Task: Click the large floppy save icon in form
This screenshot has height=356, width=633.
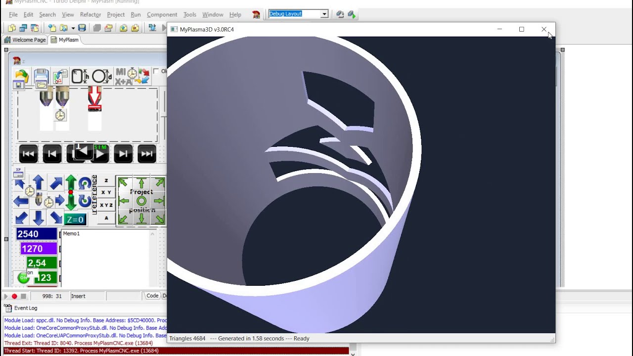Action: coord(42,76)
